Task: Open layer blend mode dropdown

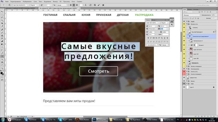Action: (192, 15)
